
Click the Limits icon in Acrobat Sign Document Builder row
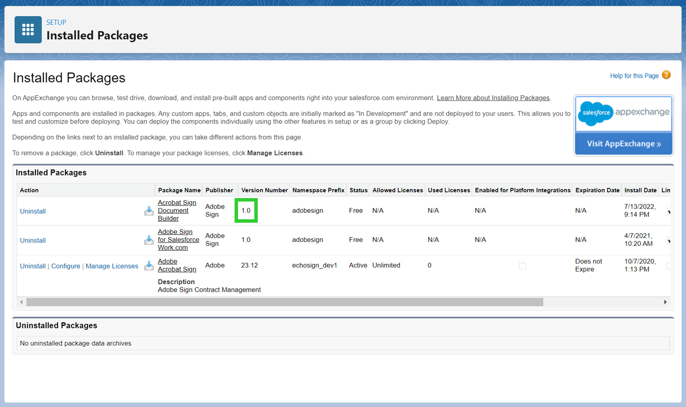668,210
